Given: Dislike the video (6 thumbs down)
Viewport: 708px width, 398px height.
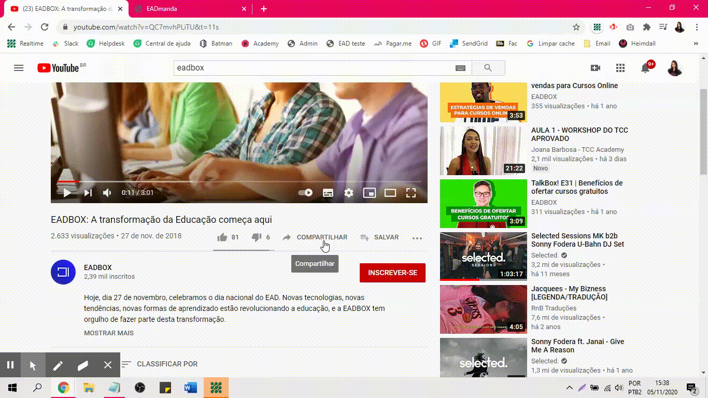Looking at the screenshot, I should (x=261, y=237).
